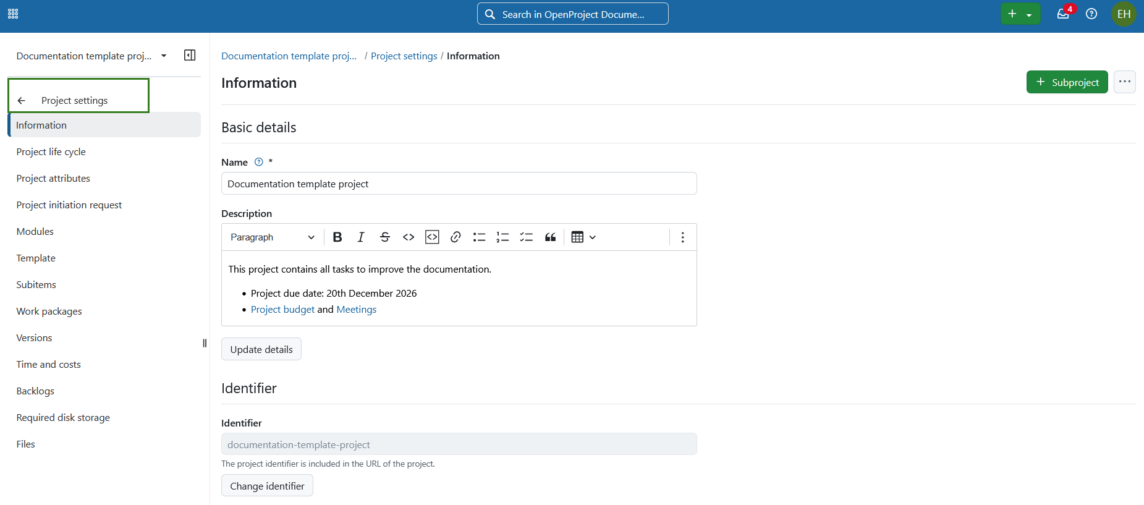Follow the Meetings link in description

click(356, 309)
